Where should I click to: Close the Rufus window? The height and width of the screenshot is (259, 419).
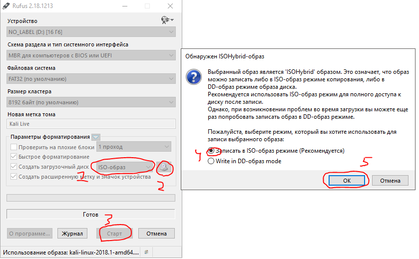coord(170,6)
